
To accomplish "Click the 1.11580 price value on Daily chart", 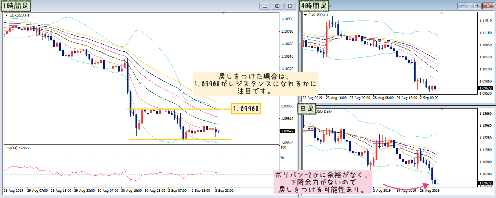I will (x=486, y=150).
